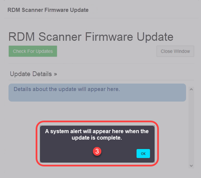Click the » chevron beside Update Details
Viewport: 201px width, 178px height.
coord(55,74)
